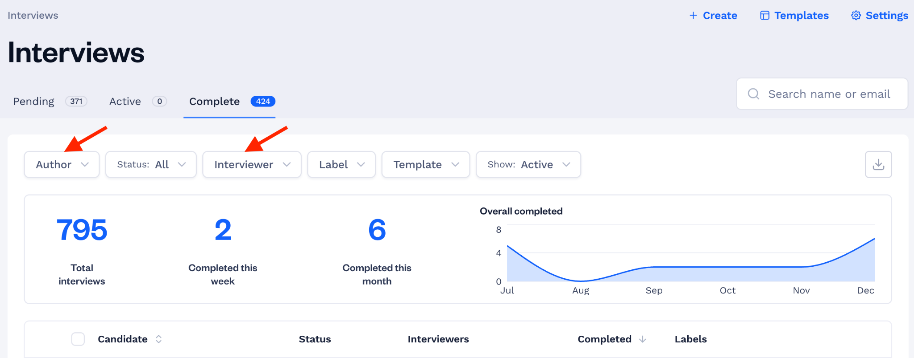Select the Complete tab
This screenshot has width=914, height=358.
coord(229,102)
